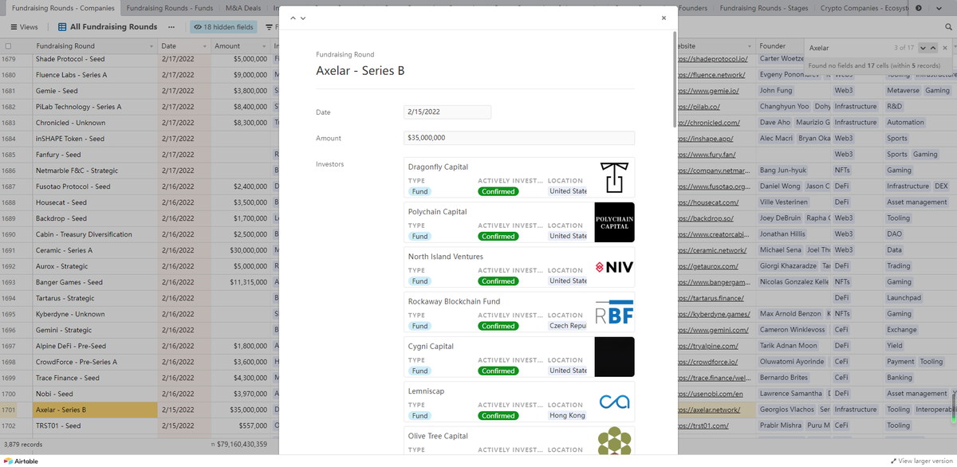The height and width of the screenshot is (467, 957).
Task: Open the view options three-dot menu
Action: click(x=173, y=27)
